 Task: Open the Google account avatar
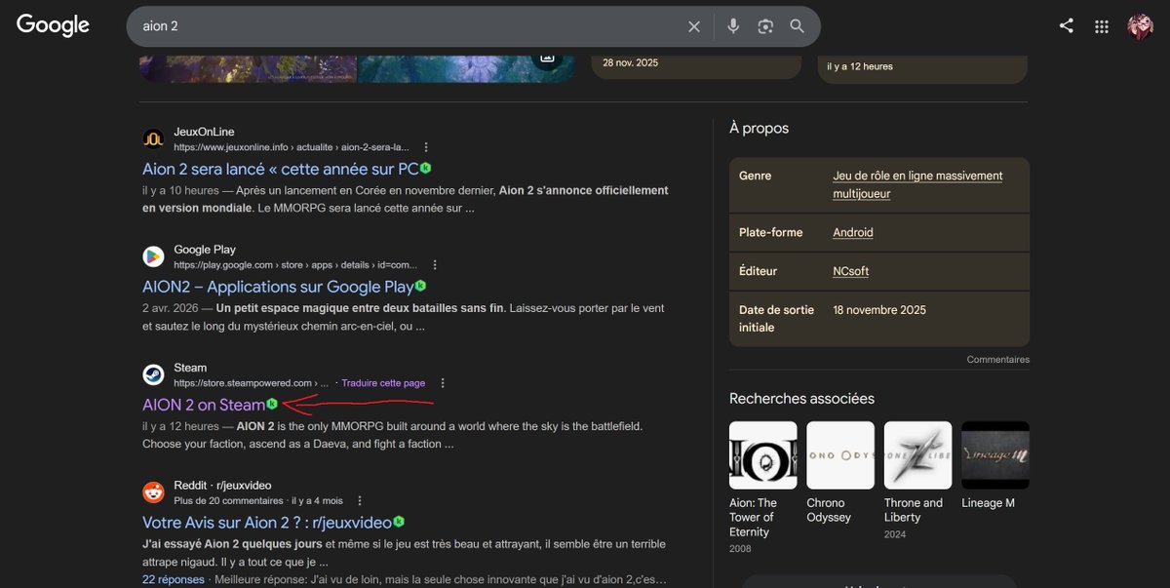point(1140,26)
